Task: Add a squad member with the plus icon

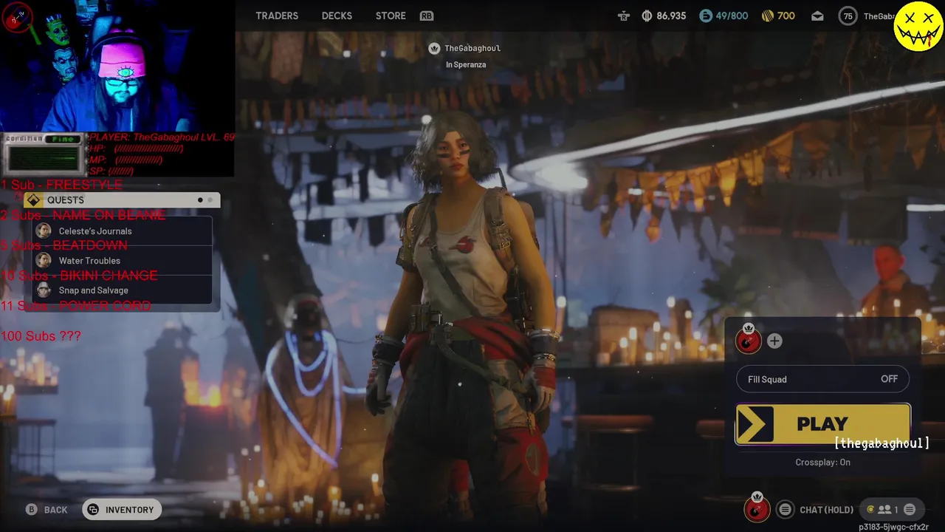Action: [x=774, y=341]
